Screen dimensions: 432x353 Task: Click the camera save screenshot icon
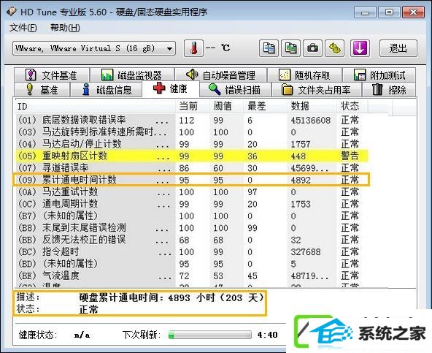coord(313,48)
